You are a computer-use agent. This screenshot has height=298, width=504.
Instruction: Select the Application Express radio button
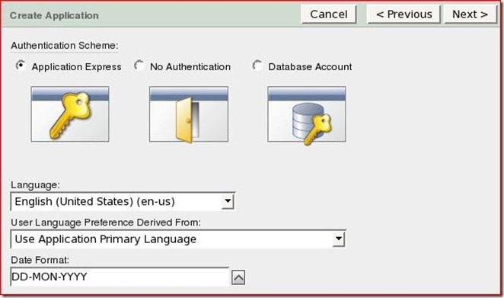[x=21, y=66]
